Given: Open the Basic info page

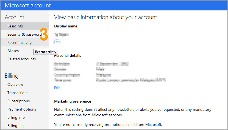Looking at the screenshot, I should pyautogui.click(x=24, y=26).
